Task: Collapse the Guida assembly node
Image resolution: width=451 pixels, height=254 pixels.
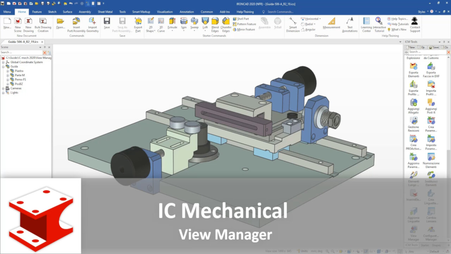Action: 3,67
